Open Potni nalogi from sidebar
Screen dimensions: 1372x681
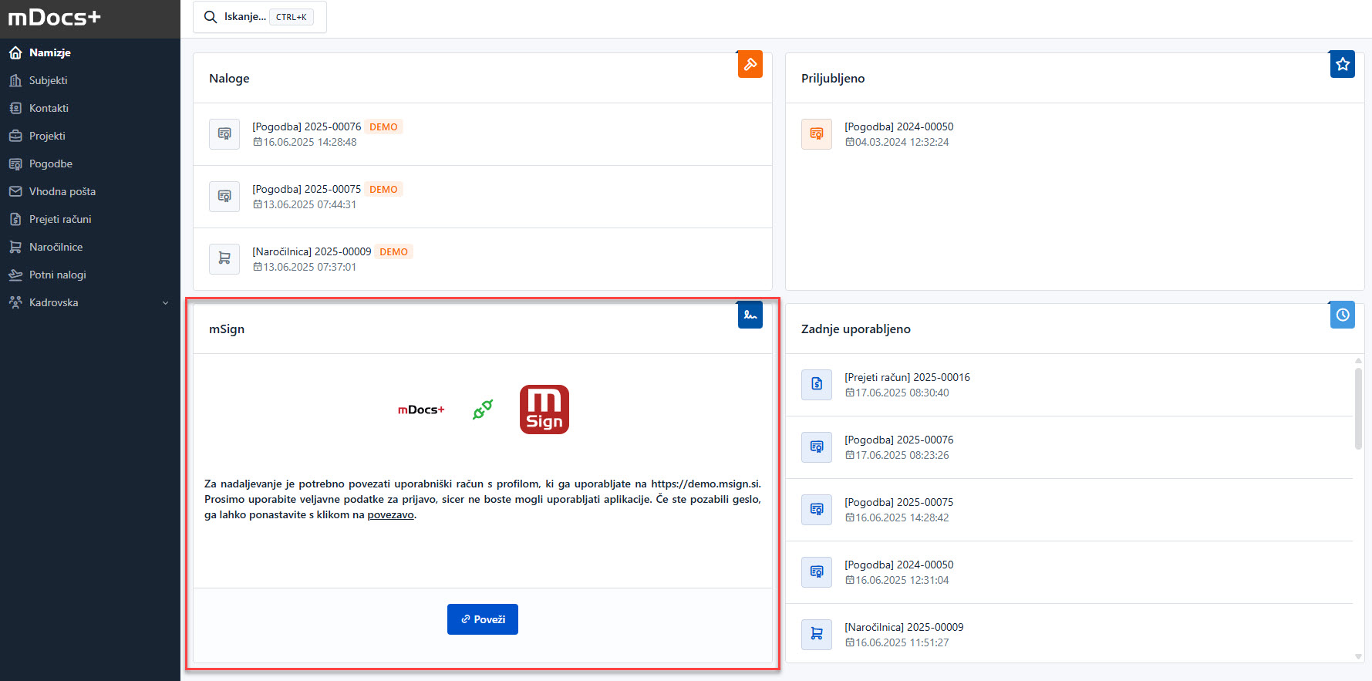[x=57, y=275]
